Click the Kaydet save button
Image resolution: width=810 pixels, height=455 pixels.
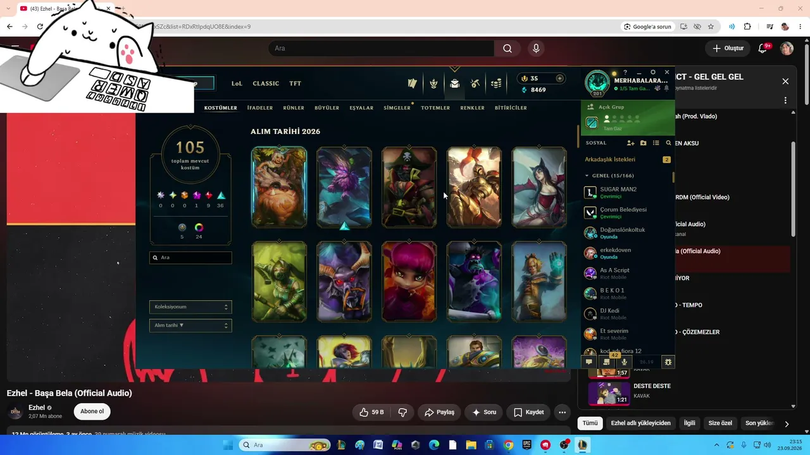point(528,412)
